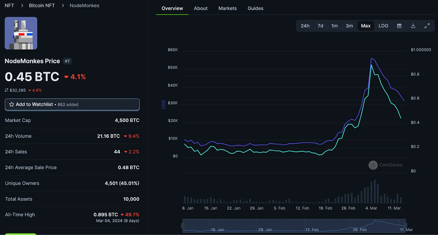Switch chart range to 7d
Screen dimensions: 438x235
(x=320, y=26)
